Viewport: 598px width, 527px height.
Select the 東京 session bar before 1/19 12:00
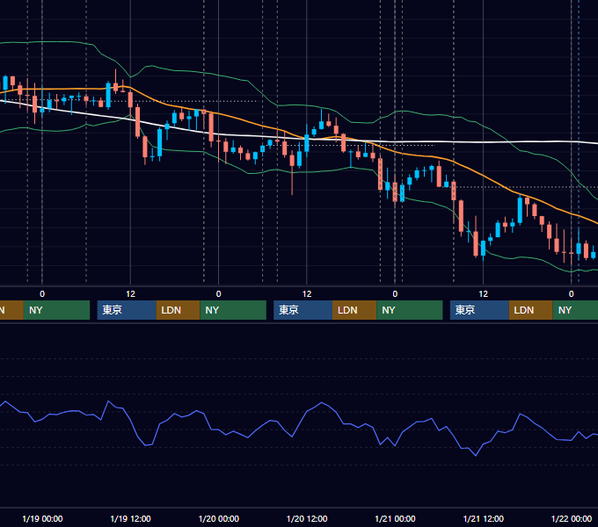pyautogui.click(x=127, y=310)
